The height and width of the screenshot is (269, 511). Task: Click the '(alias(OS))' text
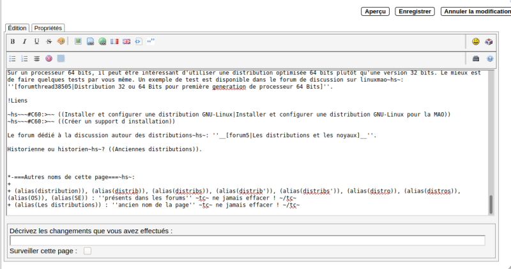point(27,198)
